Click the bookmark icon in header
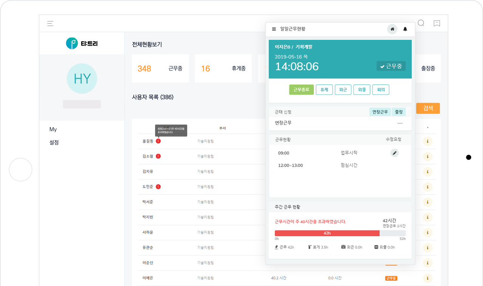This screenshot has height=286, width=483. (x=437, y=23)
